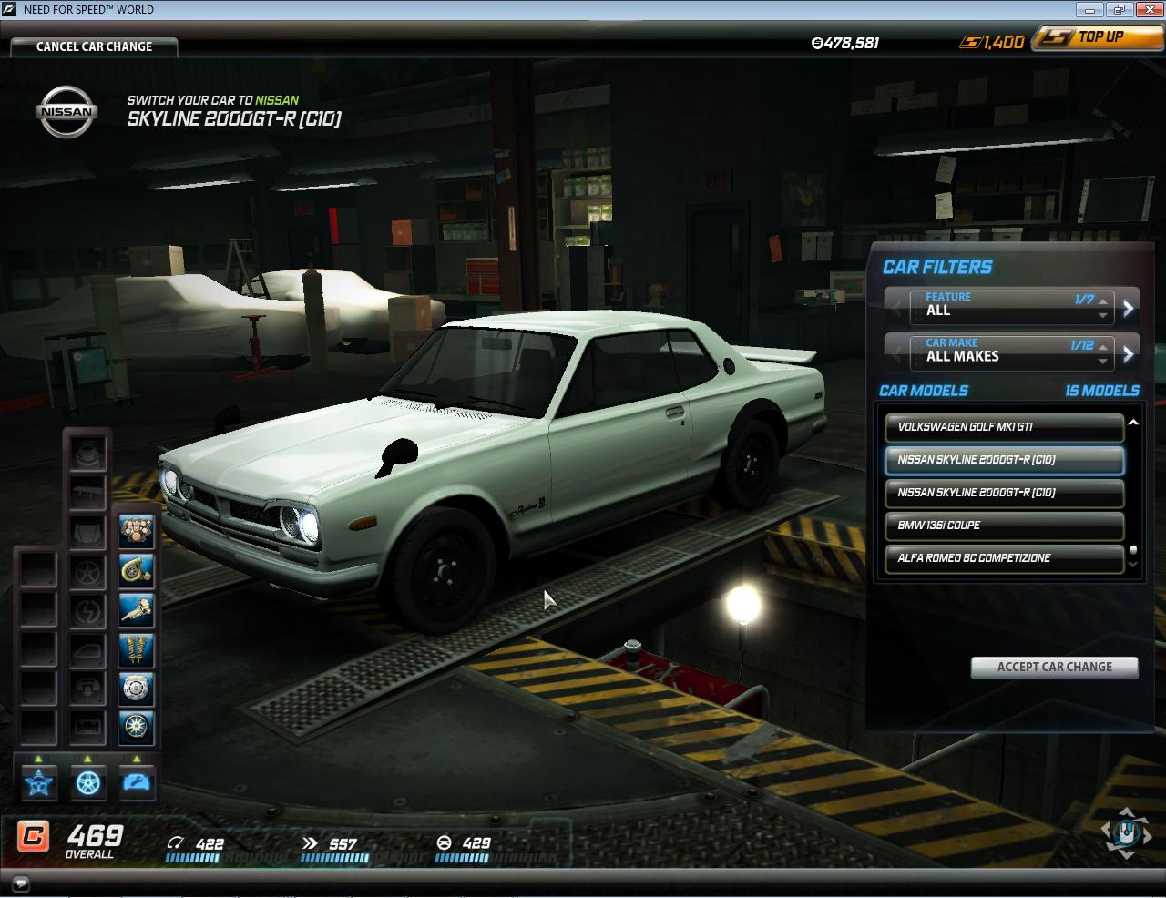Click the 469 overall rating
This screenshot has height=898, width=1166.
tap(95, 835)
